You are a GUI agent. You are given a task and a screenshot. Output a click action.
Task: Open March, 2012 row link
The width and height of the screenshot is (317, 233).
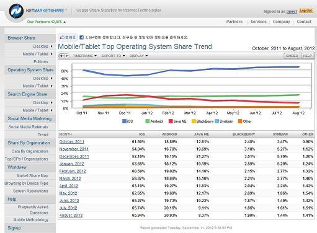point(70,178)
